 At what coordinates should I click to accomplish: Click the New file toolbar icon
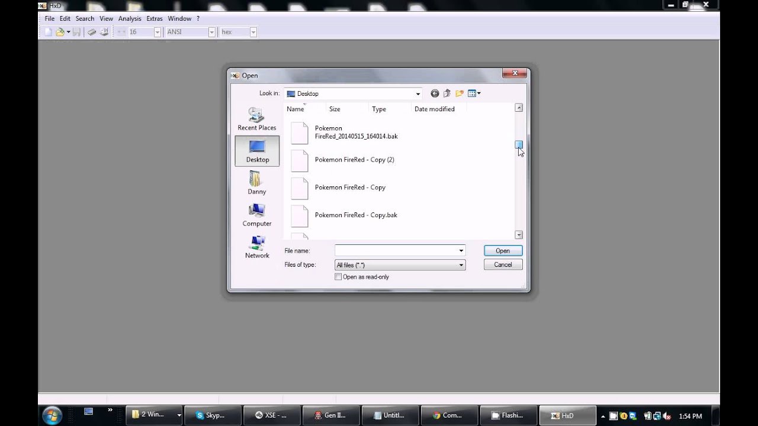(49, 32)
